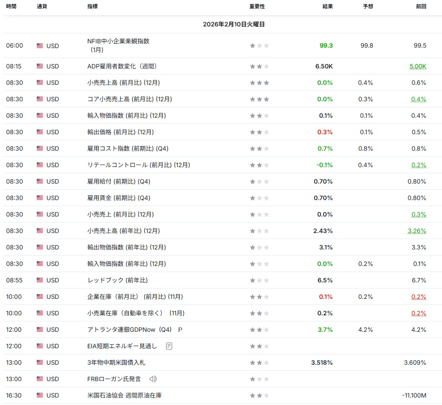Click the 前回 column header
Image resolution: width=442 pixels, height=405 pixels.
[x=420, y=6]
